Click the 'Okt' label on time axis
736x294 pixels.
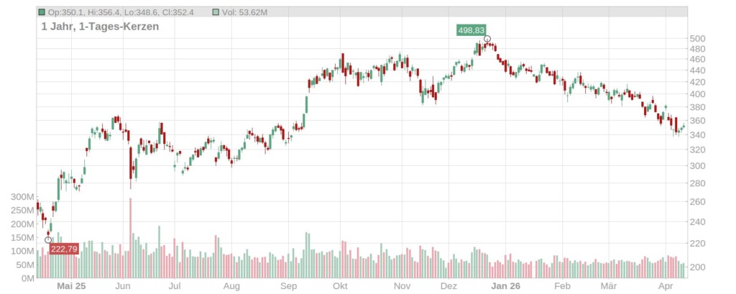point(340,286)
